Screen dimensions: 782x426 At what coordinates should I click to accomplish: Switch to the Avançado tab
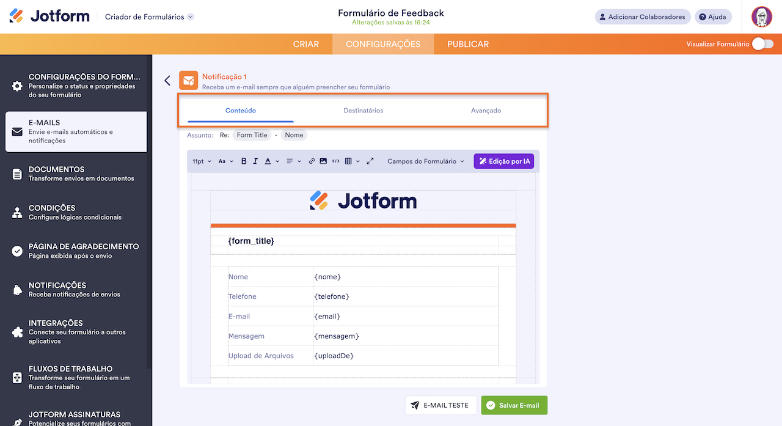486,111
